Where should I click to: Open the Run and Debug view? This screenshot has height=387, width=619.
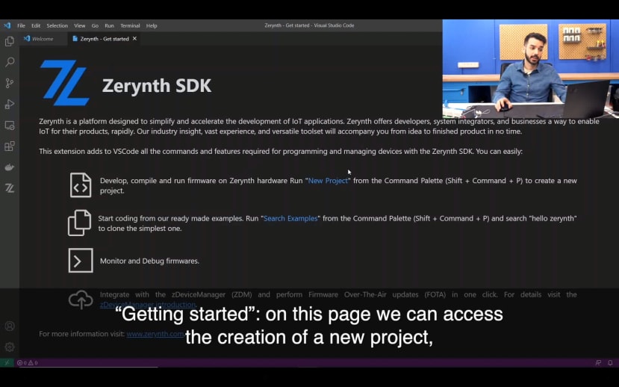[10, 105]
